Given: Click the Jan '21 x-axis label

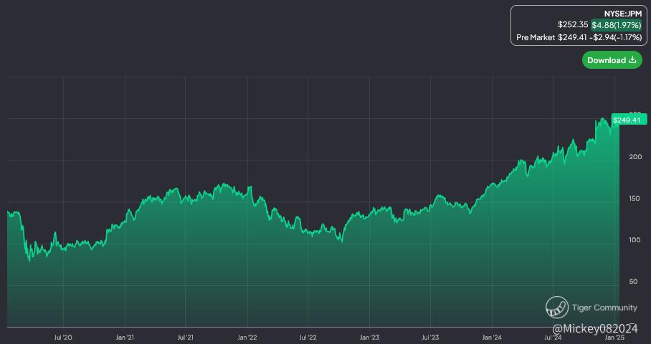Looking at the screenshot, I should point(125,338).
